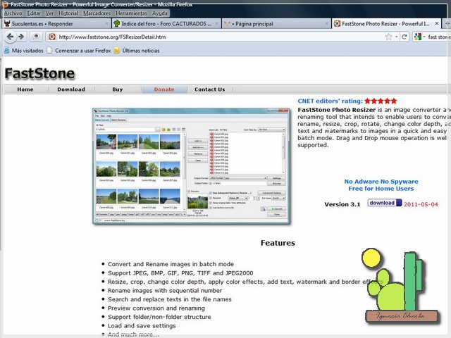The width and height of the screenshot is (451, 338).
Task: Switch to the Suculentas.es Responder tab
Action: click(56, 24)
